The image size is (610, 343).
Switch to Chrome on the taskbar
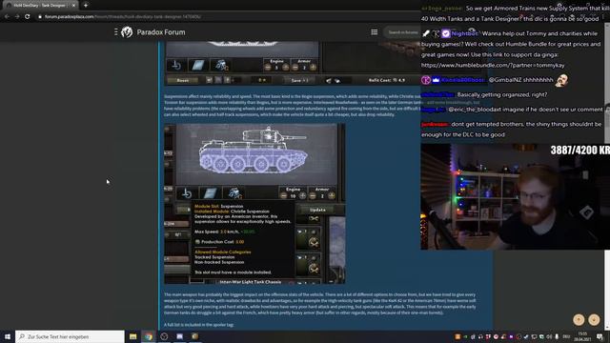point(149,336)
